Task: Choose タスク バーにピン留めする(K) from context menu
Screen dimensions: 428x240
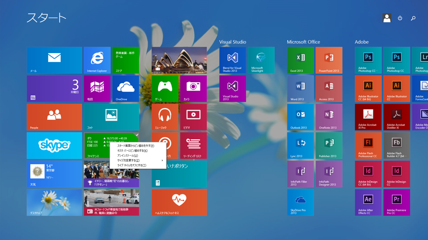Action: click(138, 150)
